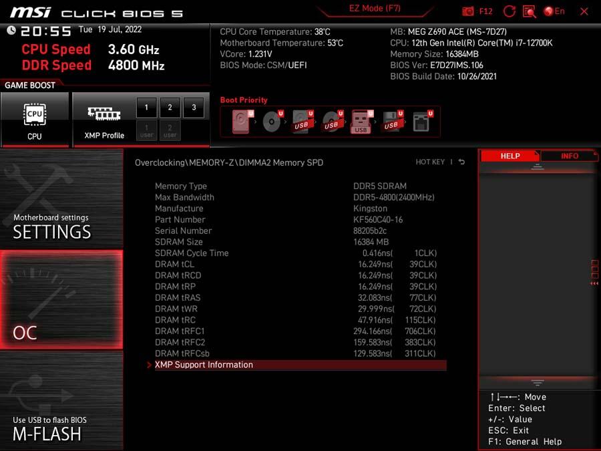Click the HOT KEY label
This screenshot has height=451, width=601.
430,162
